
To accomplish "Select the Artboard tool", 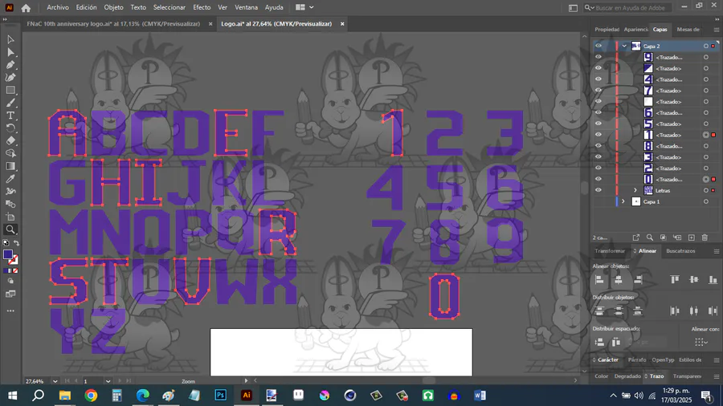I will [x=10, y=217].
